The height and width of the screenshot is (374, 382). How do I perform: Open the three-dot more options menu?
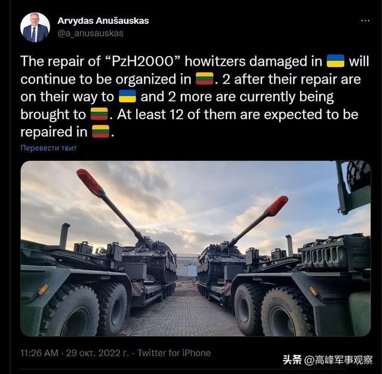tap(365, 21)
